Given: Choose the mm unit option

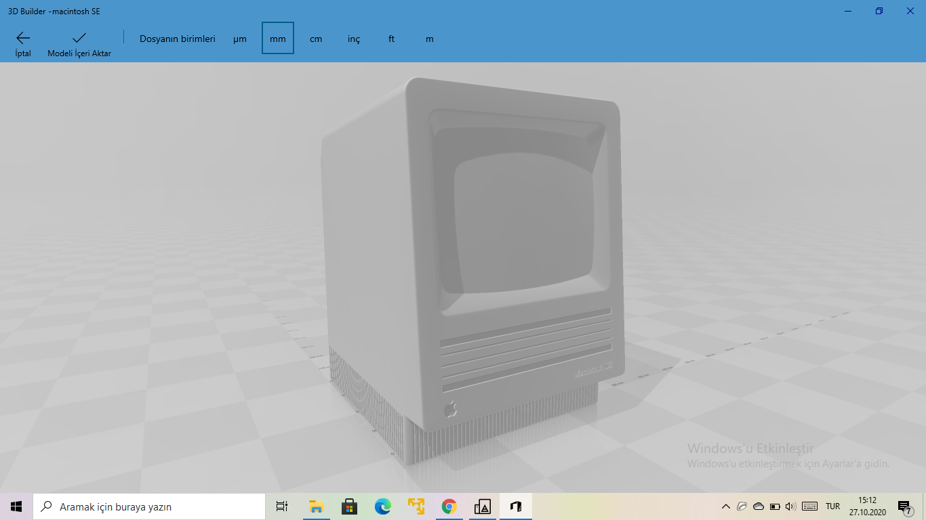Looking at the screenshot, I should click(x=278, y=39).
